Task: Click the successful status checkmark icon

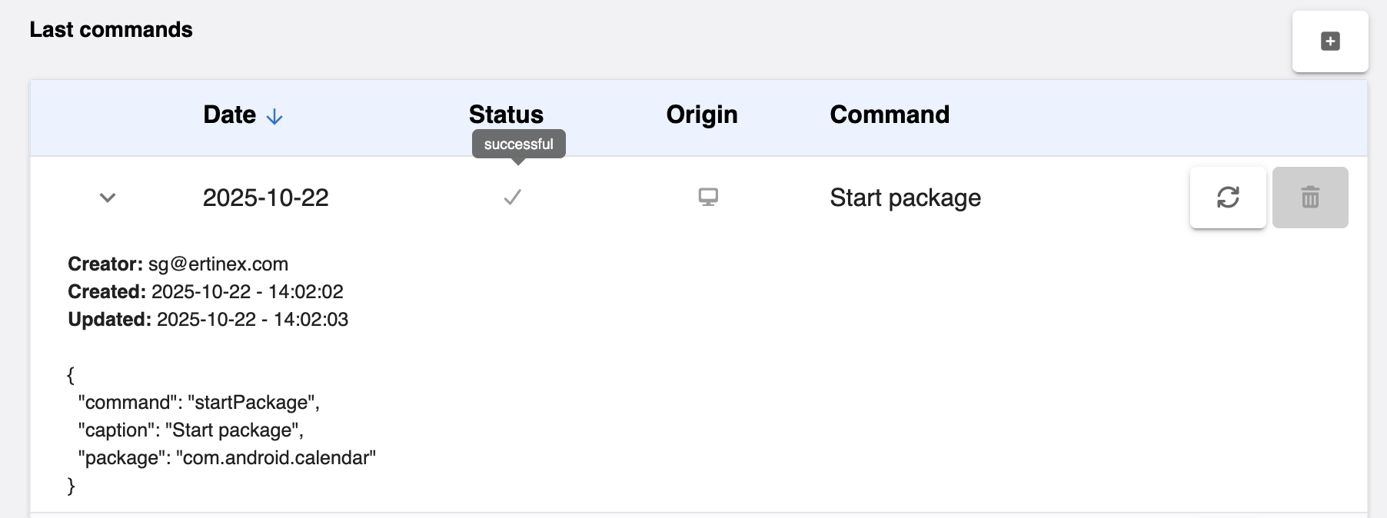Action: pos(512,198)
